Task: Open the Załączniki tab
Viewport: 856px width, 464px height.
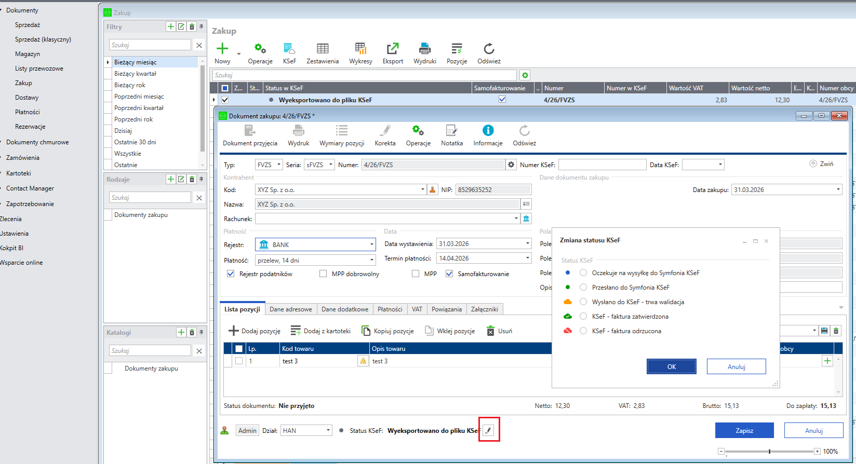Action: click(x=484, y=309)
